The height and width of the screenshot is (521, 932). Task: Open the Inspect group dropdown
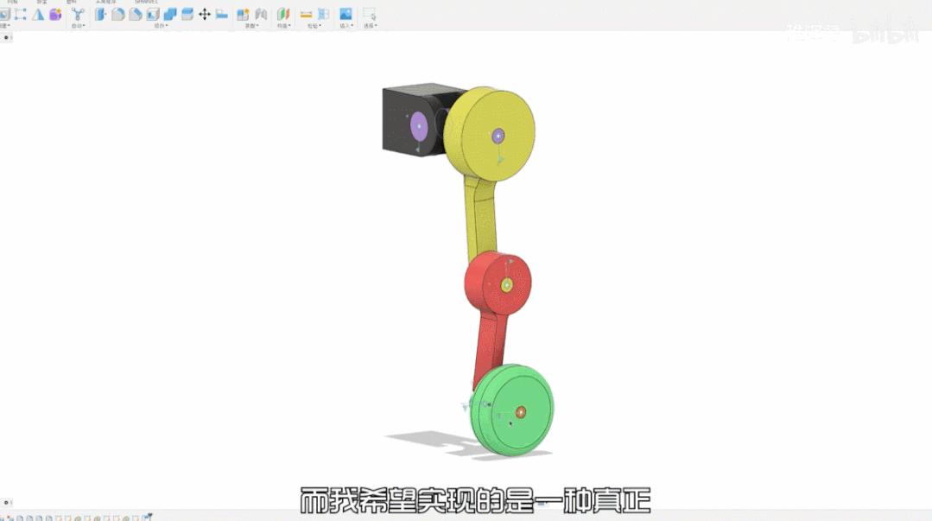(314, 26)
